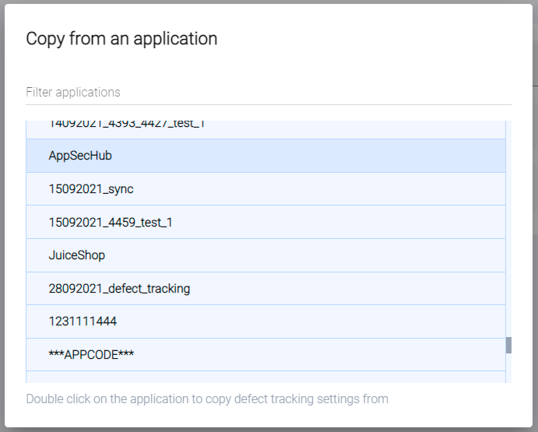Click the scrollbar track below the thumb
538x432 pixels.
click(508, 369)
